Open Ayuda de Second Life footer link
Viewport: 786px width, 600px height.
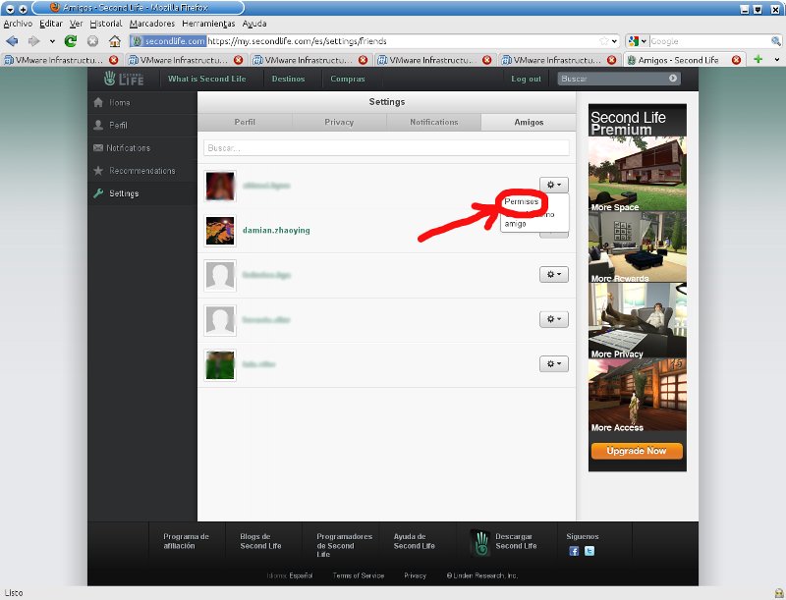tap(414, 541)
